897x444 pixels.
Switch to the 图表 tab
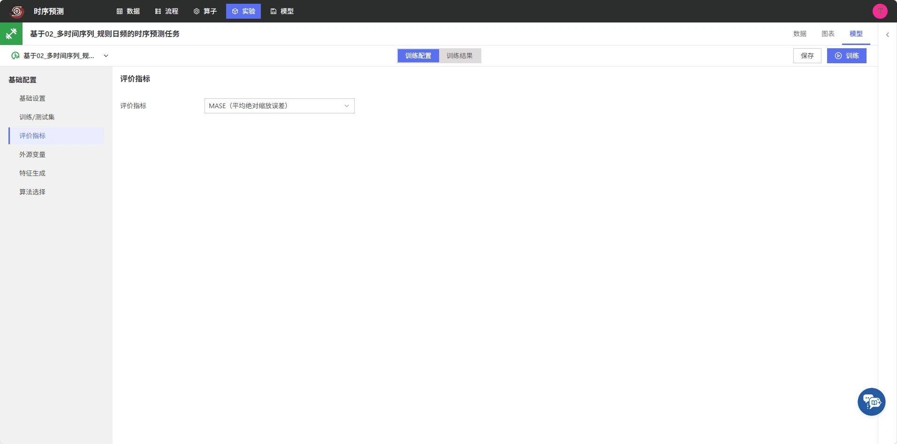coord(828,34)
